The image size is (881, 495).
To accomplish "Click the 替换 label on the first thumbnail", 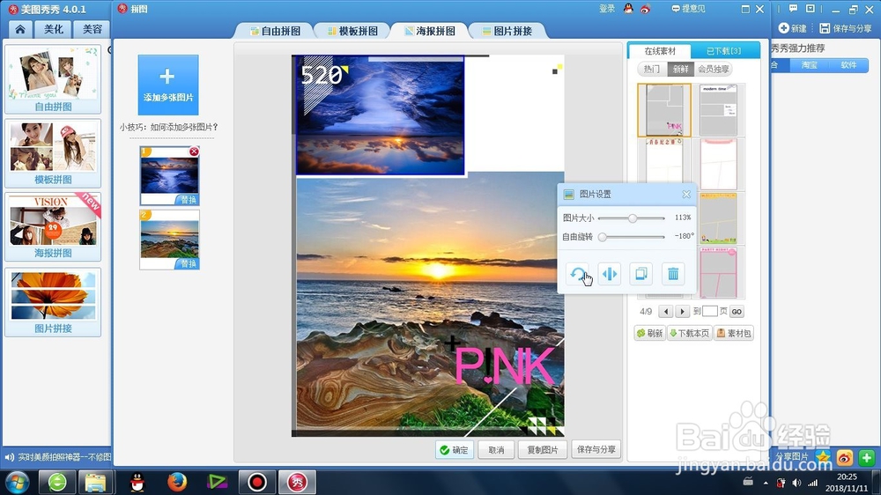I will [x=188, y=199].
